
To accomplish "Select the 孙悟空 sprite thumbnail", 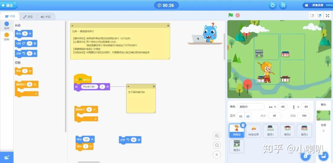I will tap(236, 131).
